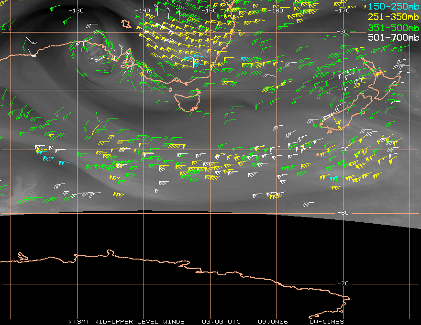The image size is (421, 325).
Task: Click inside the Tasmania island outline
Action: click(188, 101)
